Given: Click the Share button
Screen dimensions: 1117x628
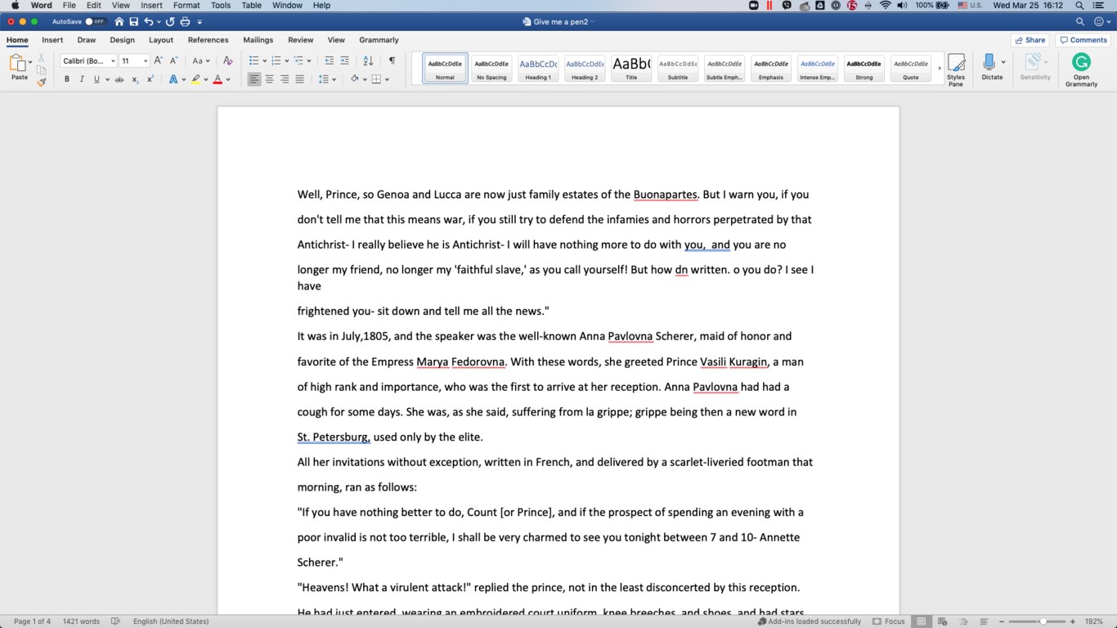Looking at the screenshot, I should tap(1030, 39).
